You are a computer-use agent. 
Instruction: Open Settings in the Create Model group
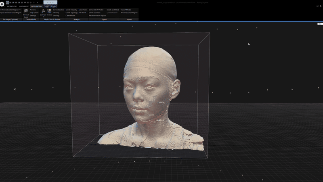[33, 15]
